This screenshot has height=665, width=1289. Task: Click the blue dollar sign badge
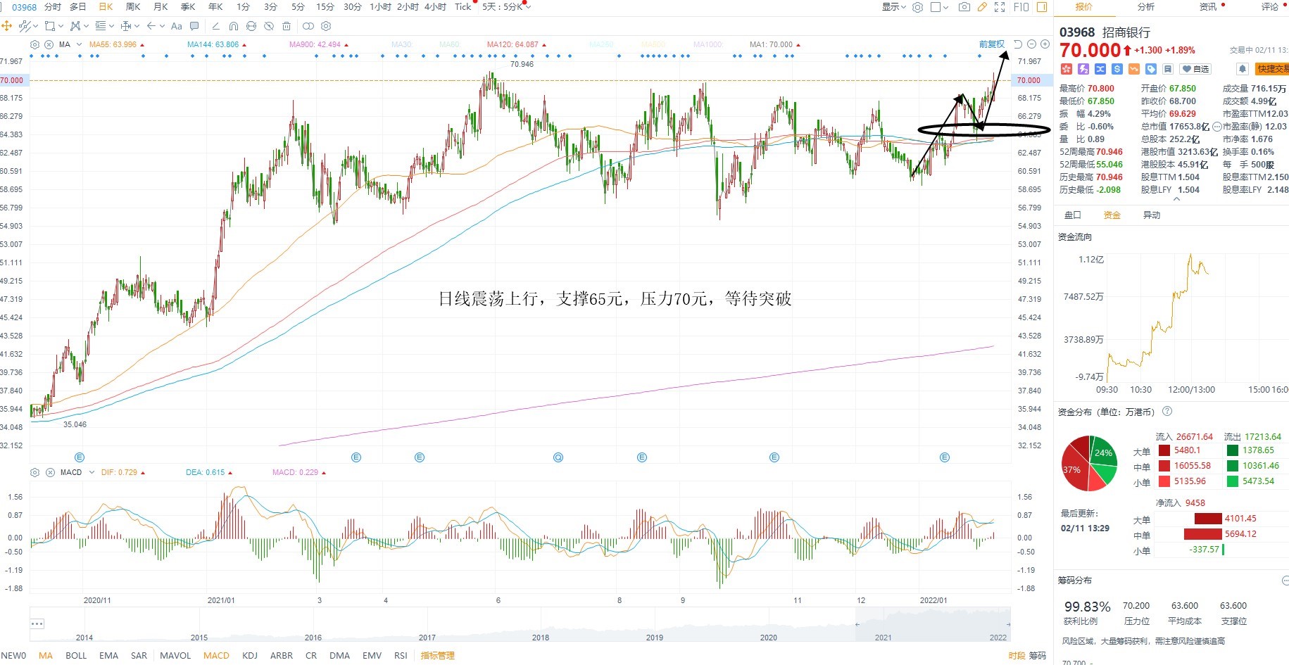pos(1117,69)
